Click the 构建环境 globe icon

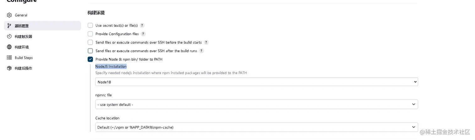[9, 47]
